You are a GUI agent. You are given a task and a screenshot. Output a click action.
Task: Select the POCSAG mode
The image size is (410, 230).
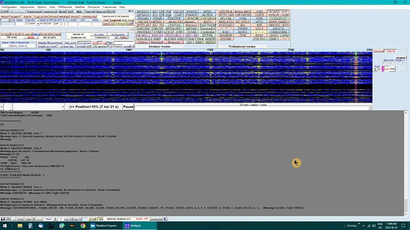pyautogui.click(x=225, y=25)
